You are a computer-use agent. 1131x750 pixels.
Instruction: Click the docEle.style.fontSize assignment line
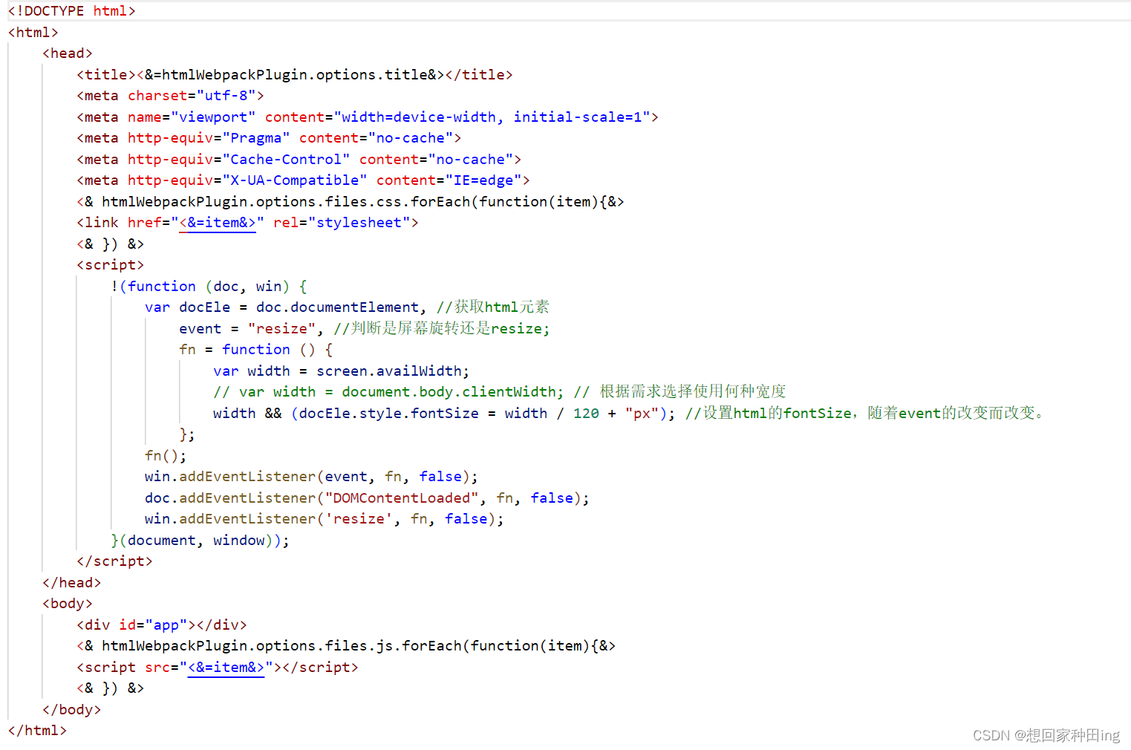coord(630,414)
